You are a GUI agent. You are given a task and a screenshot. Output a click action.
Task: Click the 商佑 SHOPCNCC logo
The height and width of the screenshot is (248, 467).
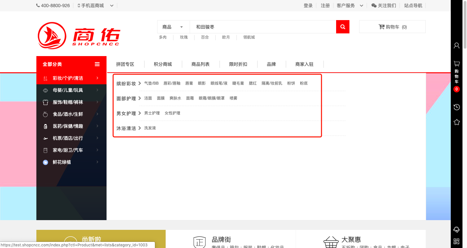point(79,36)
